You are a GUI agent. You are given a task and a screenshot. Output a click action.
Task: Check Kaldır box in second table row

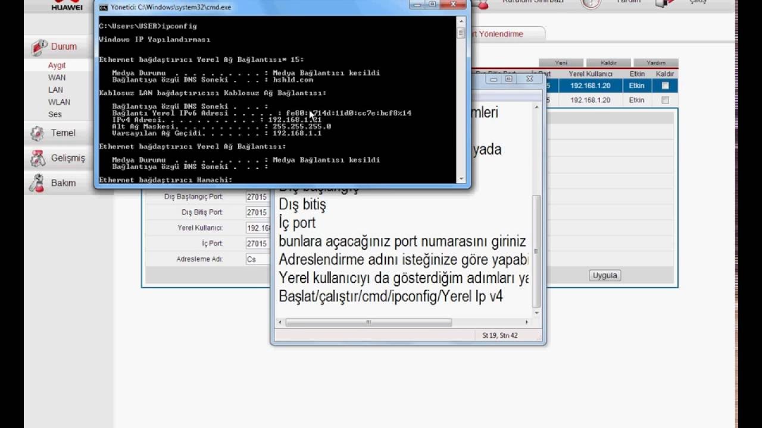point(665,100)
